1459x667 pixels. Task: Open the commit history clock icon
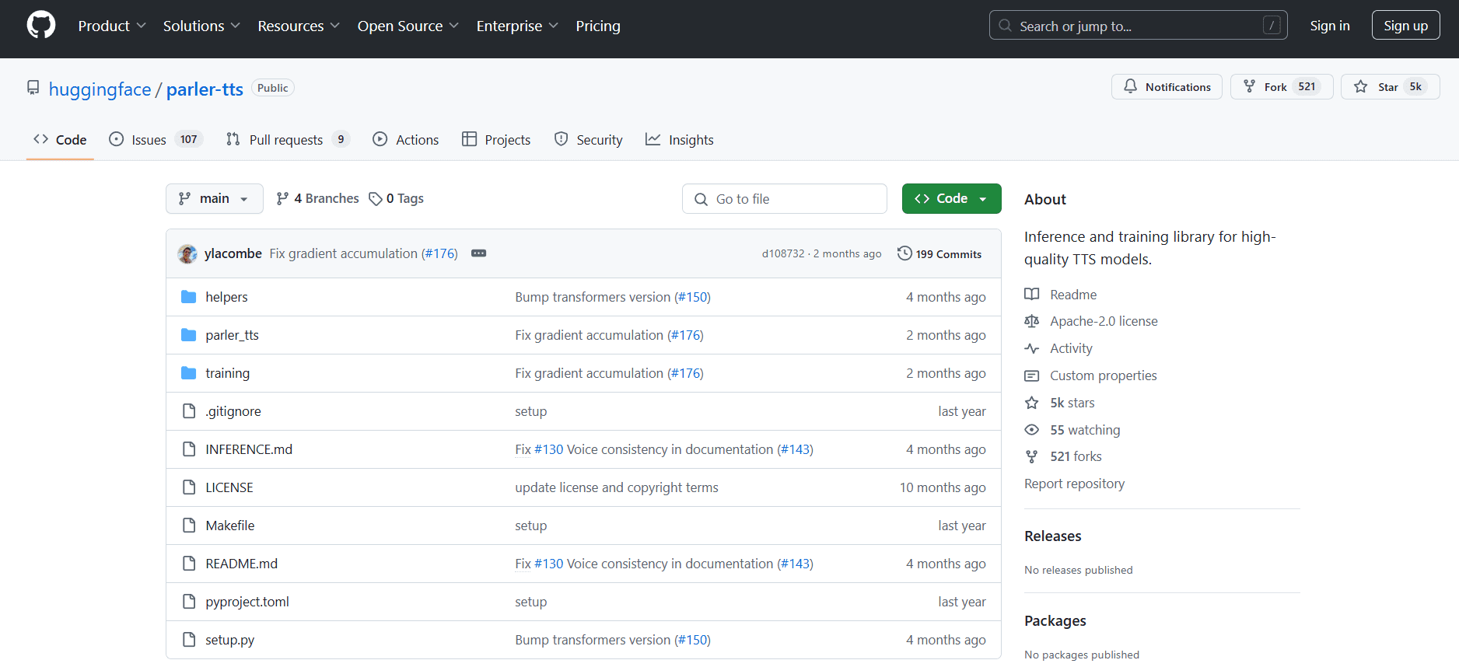(904, 253)
